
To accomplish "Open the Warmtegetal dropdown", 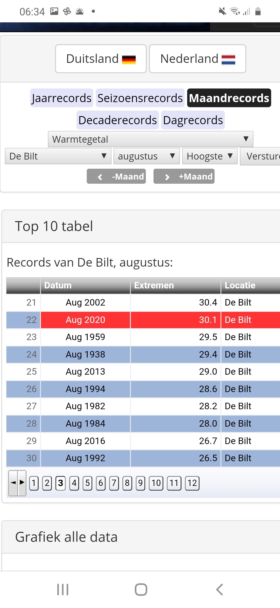I will (150, 139).
